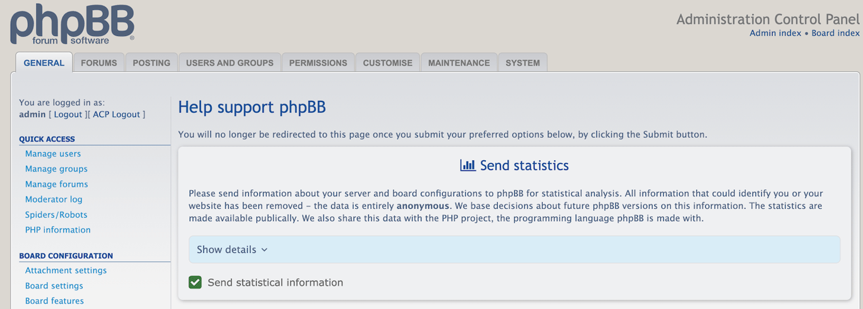863x309 pixels.
Task: Open PHP information page
Action: pos(57,230)
